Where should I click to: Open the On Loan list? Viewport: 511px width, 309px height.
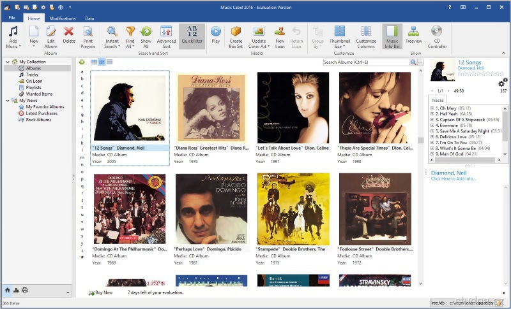point(34,81)
